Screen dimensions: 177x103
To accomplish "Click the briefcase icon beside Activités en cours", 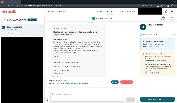I will [141, 35].
